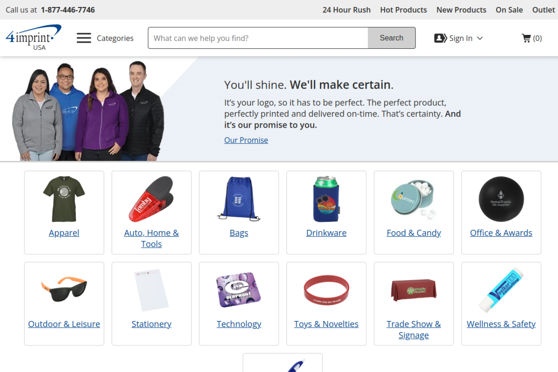Select the red magnet clip image
This screenshot has width=558, height=372.
tap(151, 199)
